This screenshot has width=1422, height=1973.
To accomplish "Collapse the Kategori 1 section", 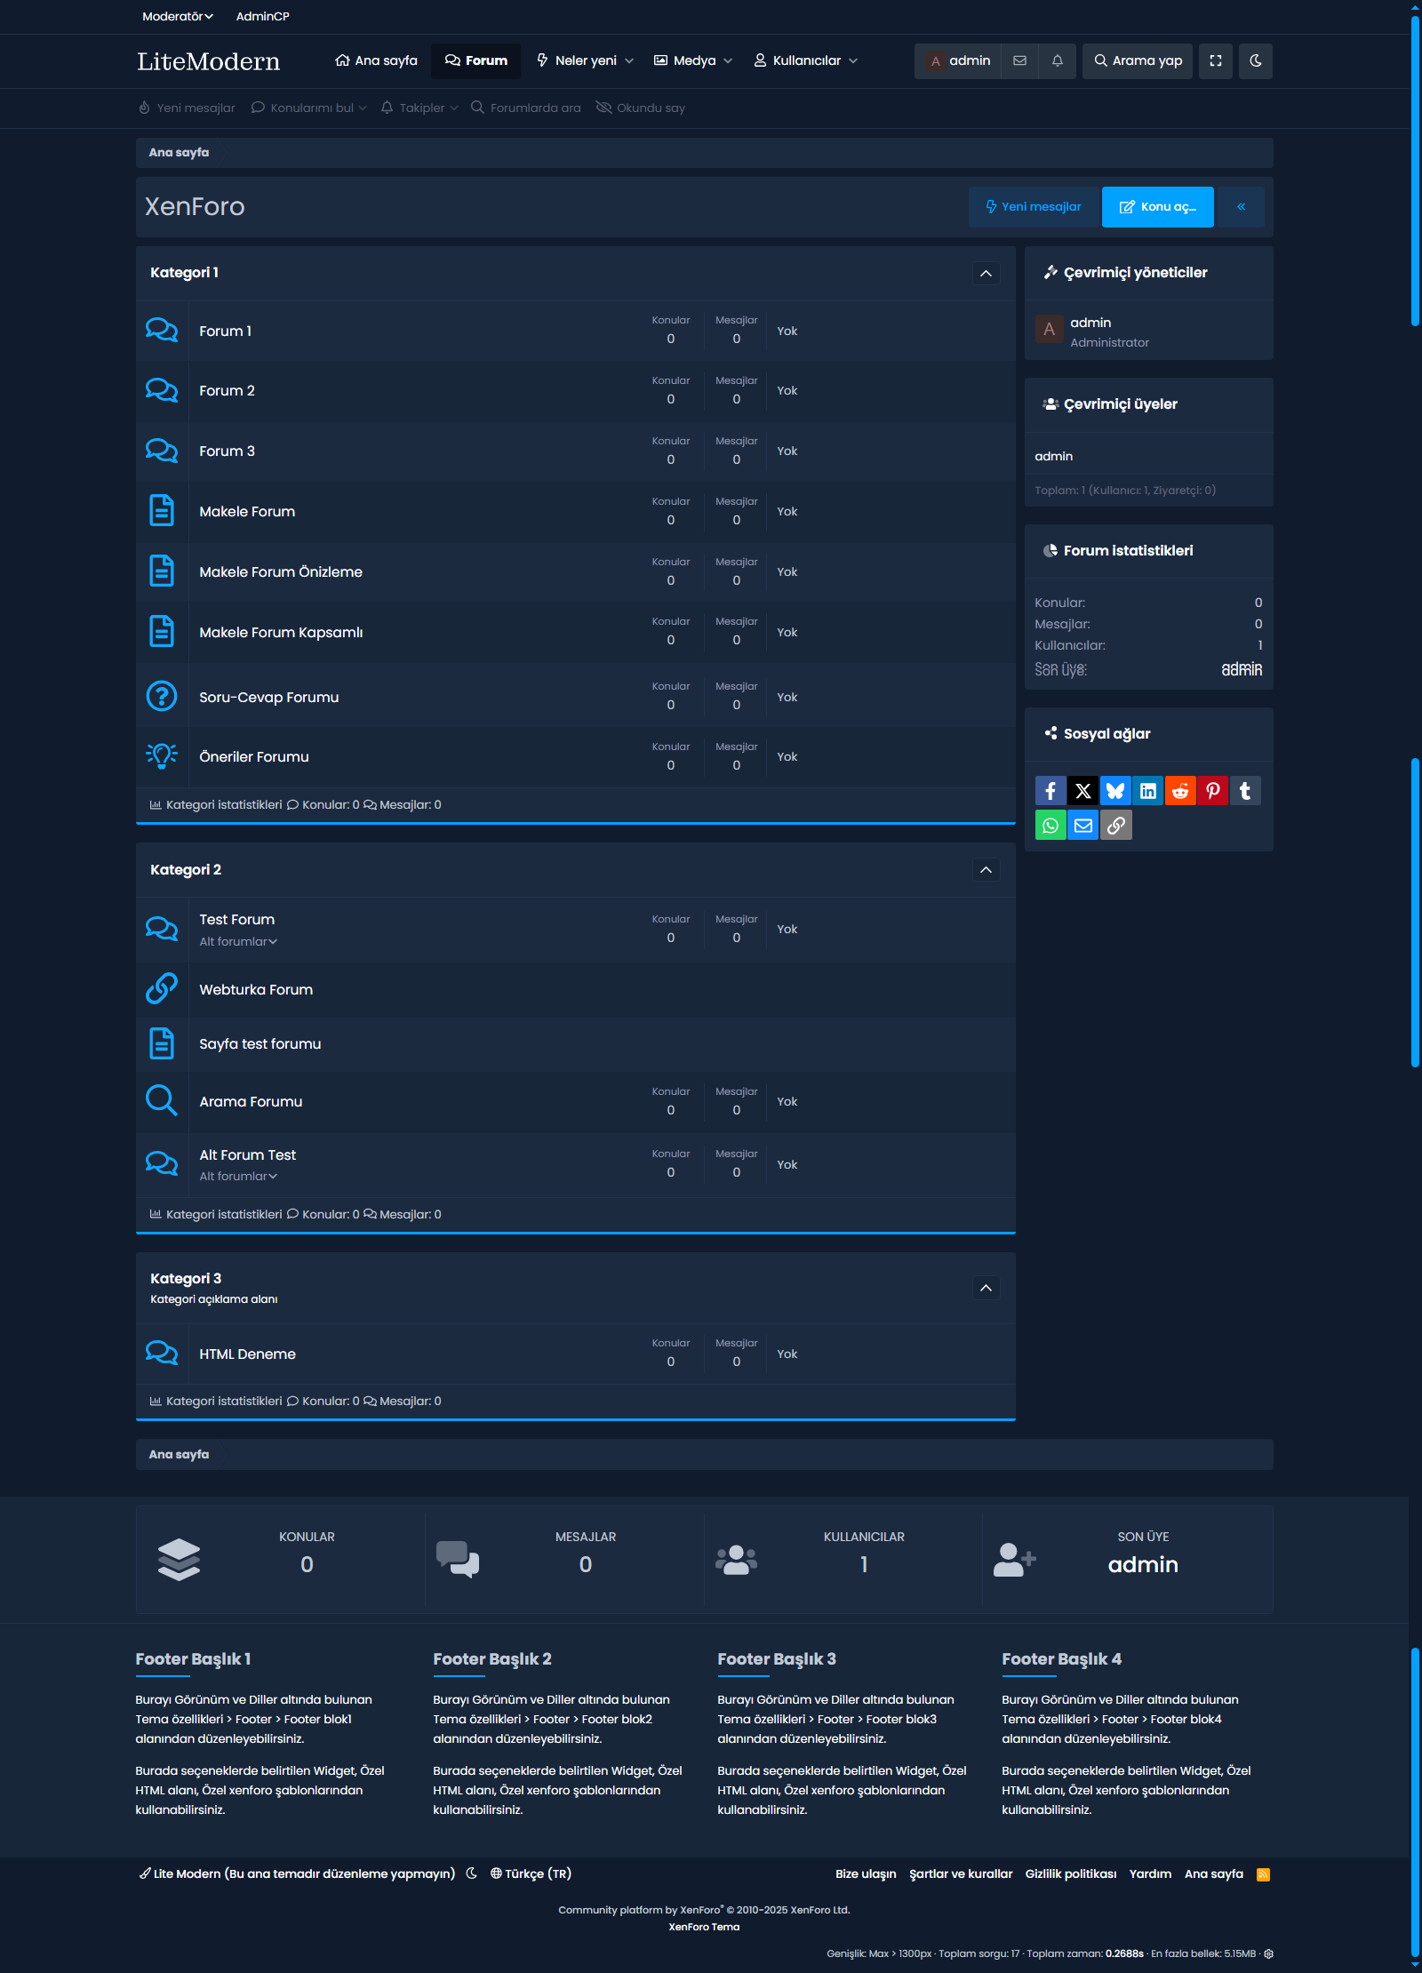I will [x=986, y=274].
